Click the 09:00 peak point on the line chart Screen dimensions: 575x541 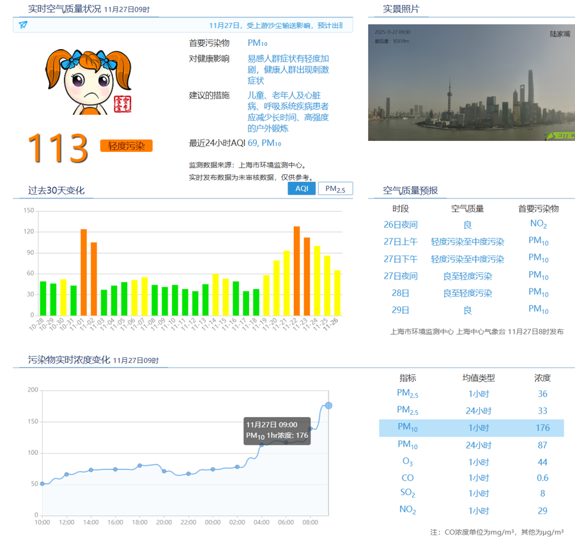pos(328,406)
